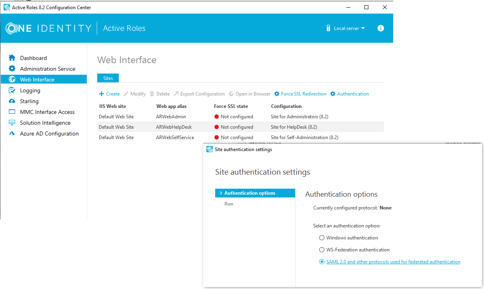484x289 pixels.
Task: Click the Delete trash icon
Action: (152, 94)
